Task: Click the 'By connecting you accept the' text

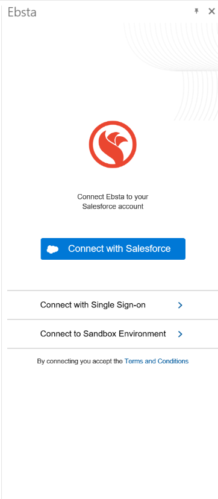Action: coord(79,361)
